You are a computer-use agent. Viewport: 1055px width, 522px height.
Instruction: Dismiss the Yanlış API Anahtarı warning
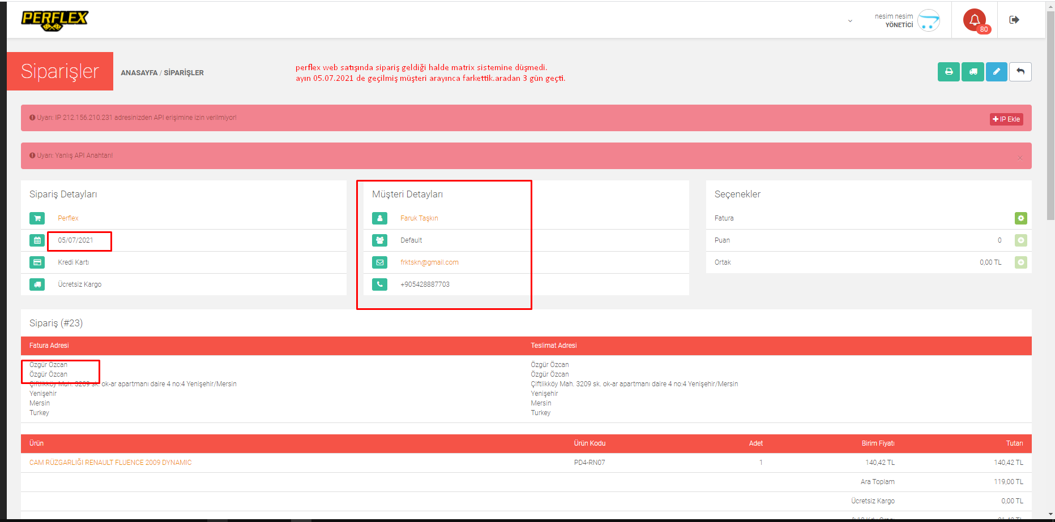pyautogui.click(x=1020, y=158)
